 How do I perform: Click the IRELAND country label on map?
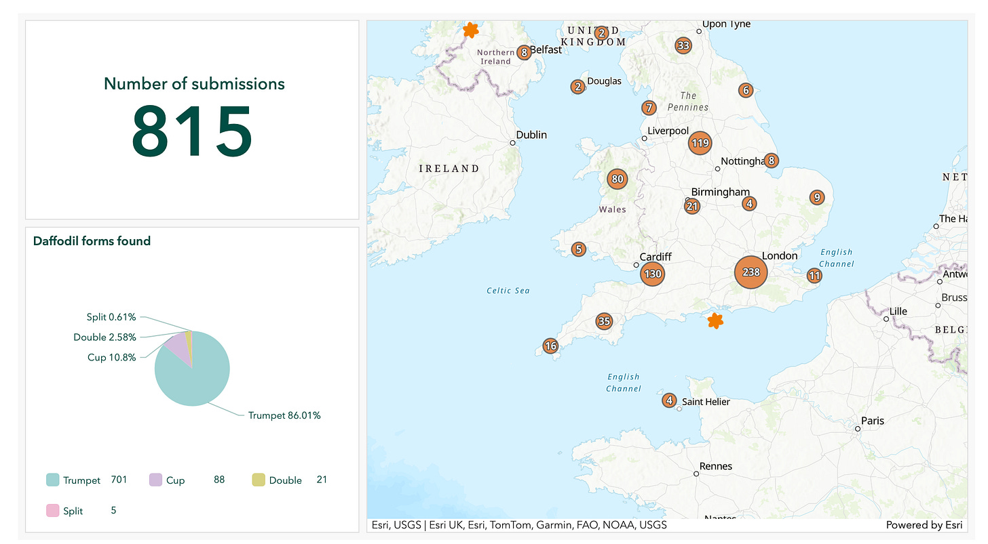coord(449,169)
